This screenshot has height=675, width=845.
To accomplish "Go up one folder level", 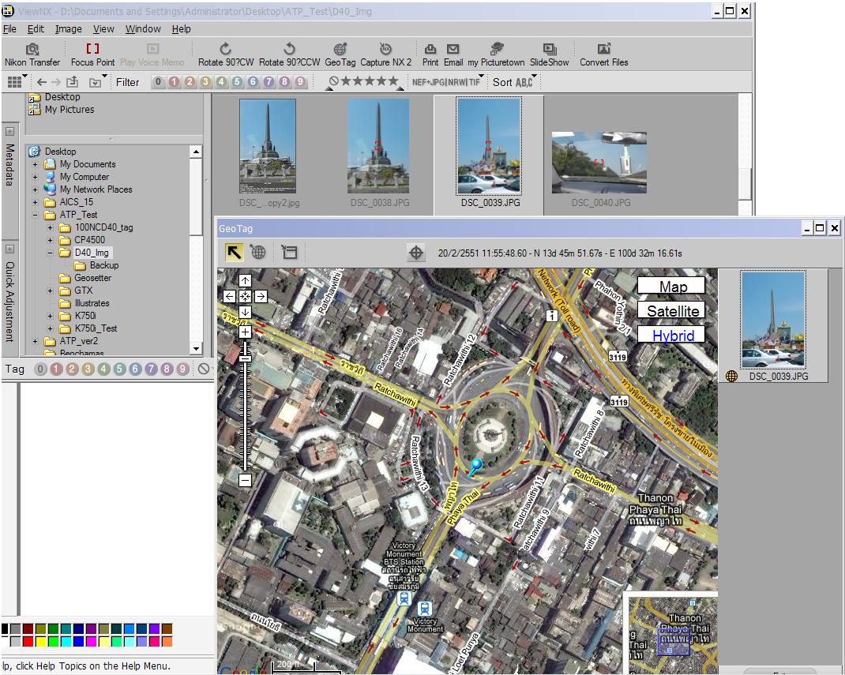I will coord(72,82).
